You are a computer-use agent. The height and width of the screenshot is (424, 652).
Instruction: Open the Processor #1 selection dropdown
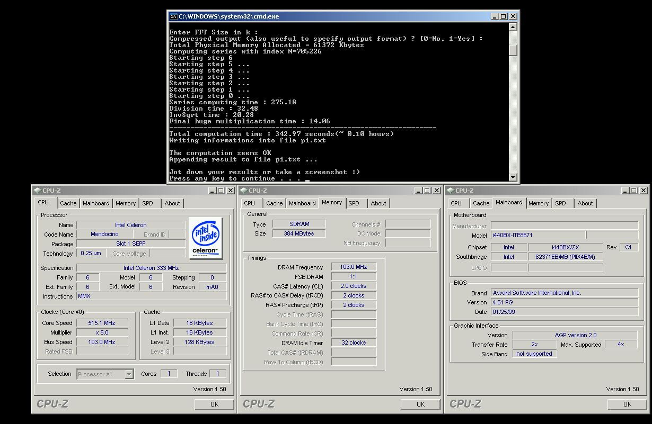[129, 374]
